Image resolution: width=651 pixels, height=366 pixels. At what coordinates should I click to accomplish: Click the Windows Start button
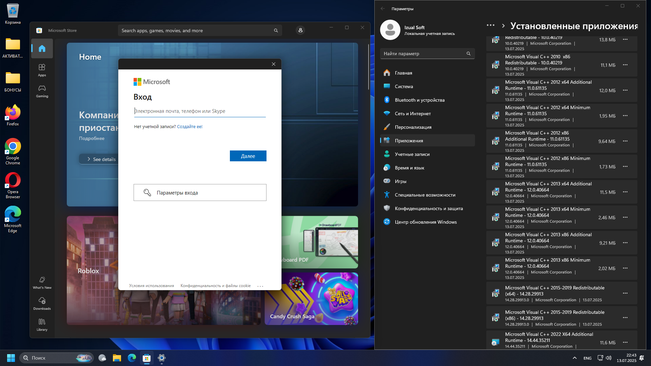(x=11, y=358)
